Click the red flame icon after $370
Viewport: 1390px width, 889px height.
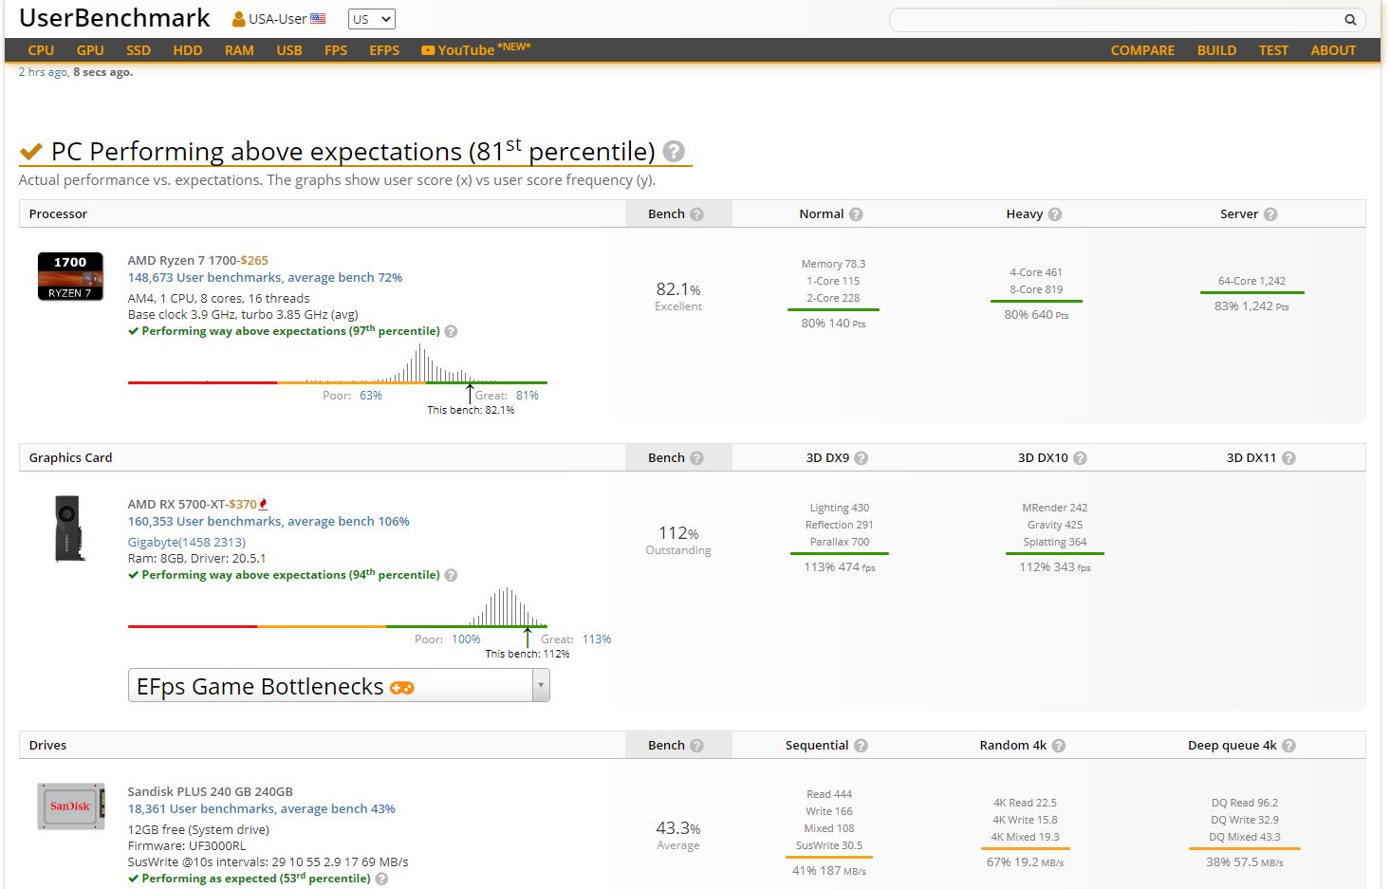(263, 504)
